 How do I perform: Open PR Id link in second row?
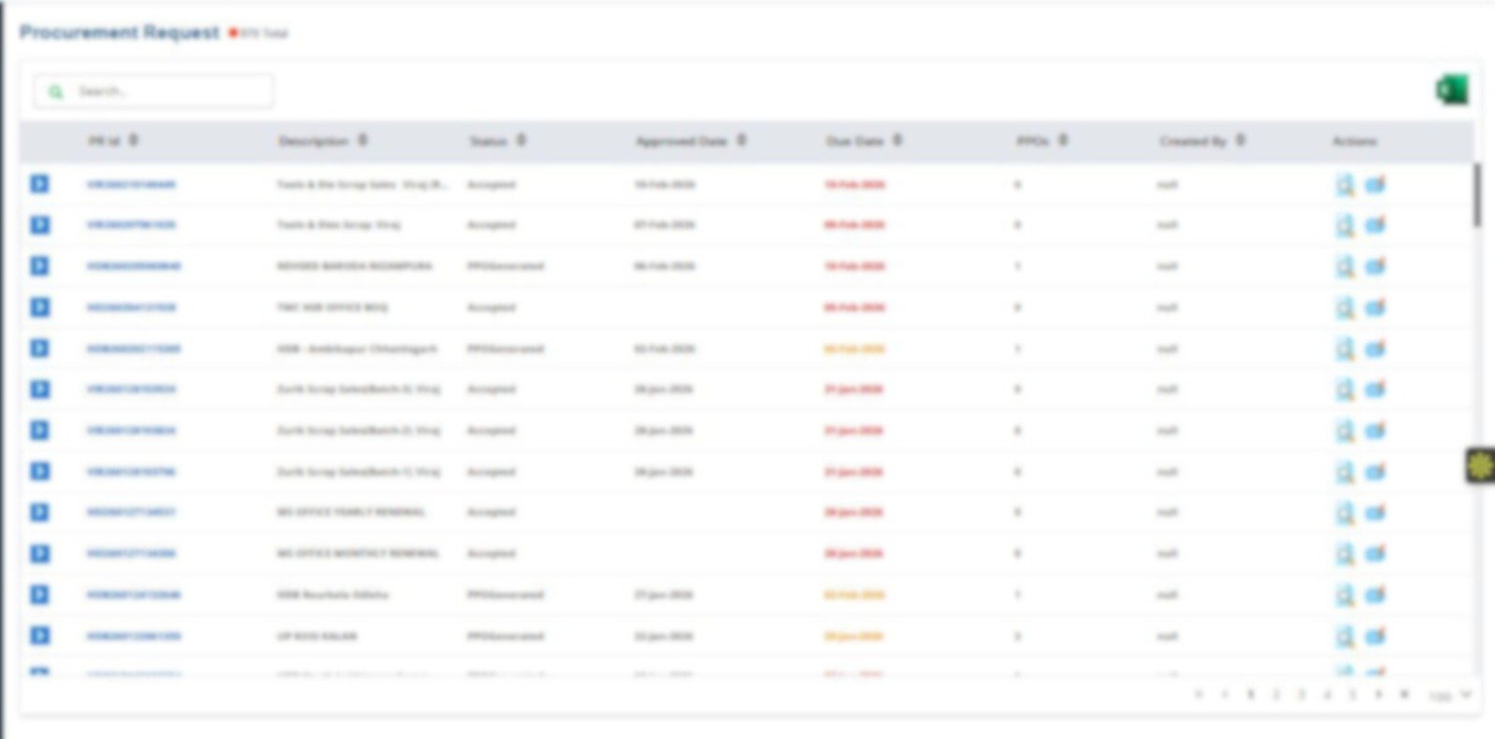pyautogui.click(x=131, y=225)
